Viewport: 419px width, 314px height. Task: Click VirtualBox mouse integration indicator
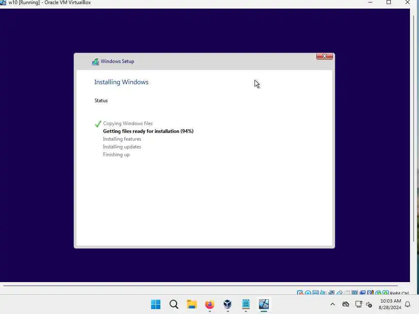(x=378, y=293)
